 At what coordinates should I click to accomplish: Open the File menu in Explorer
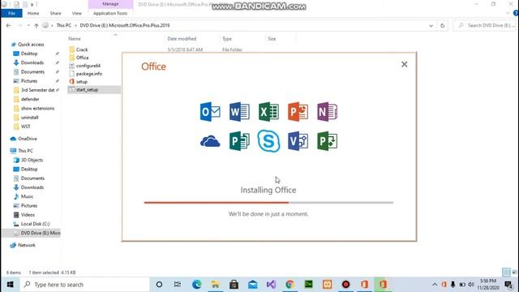click(11, 13)
